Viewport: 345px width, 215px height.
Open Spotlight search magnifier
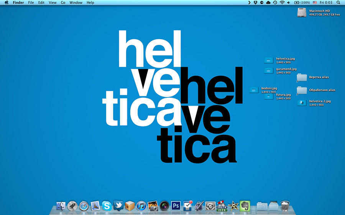click(338, 3)
